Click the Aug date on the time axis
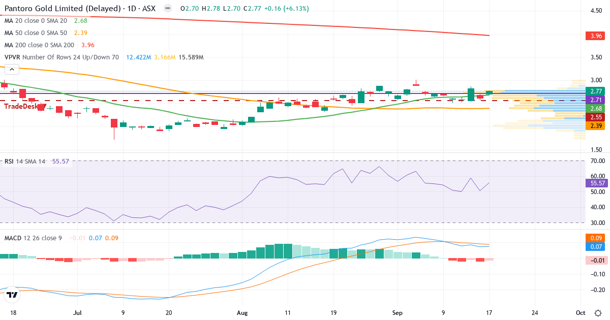This screenshot has height=320, width=610. [242, 312]
